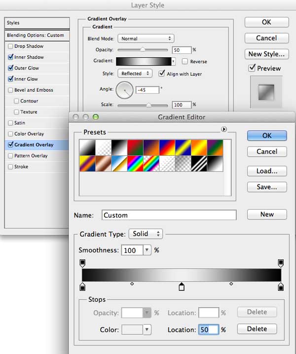Select the black and white stripes preset
Image resolution: width=296 pixels, height=354 pixels.
pos(199,164)
